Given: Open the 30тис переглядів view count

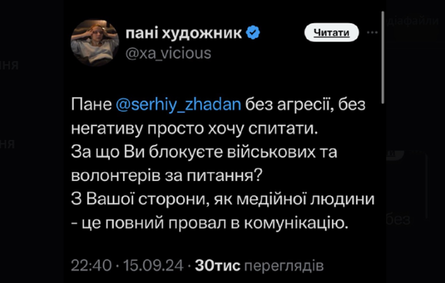Looking at the screenshot, I should 259,266.
